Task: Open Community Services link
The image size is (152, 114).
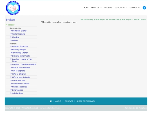Action: pyautogui.click(x=21, y=84)
